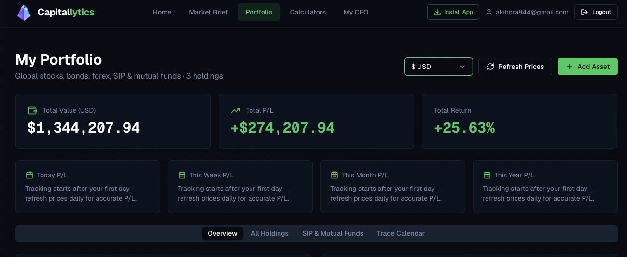Click the calendar icon beside This Year P/L

point(487,175)
